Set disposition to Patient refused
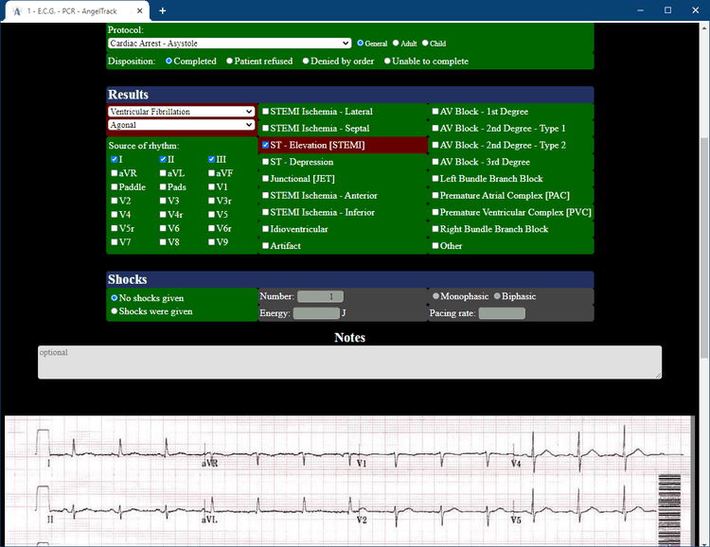Image resolution: width=710 pixels, height=547 pixels. click(x=230, y=61)
